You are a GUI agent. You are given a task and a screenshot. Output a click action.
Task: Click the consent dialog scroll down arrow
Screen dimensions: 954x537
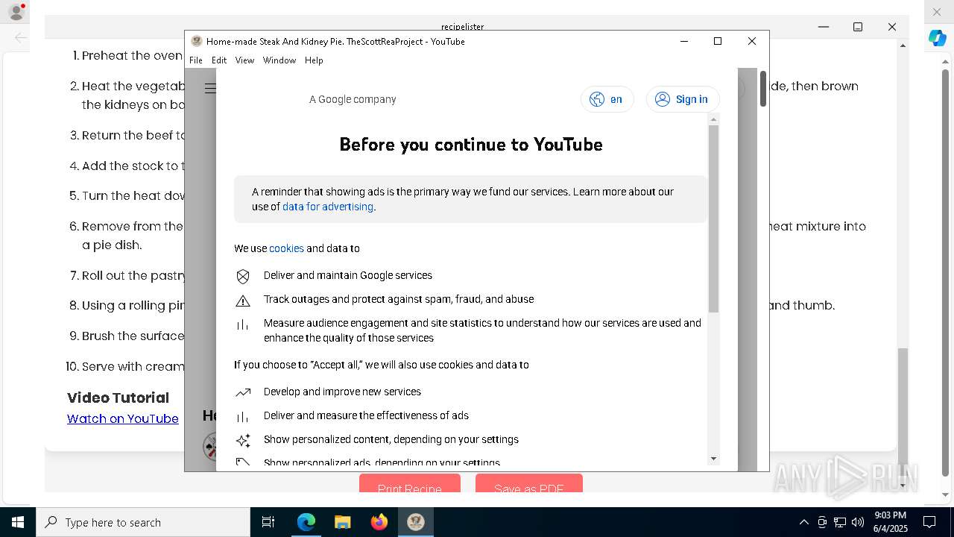tap(713, 459)
